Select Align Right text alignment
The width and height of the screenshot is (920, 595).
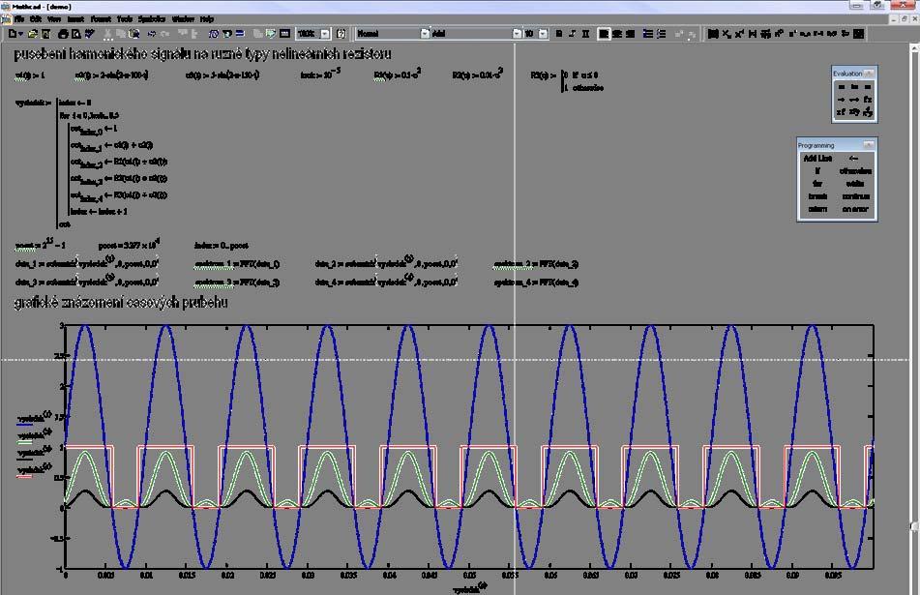pyautogui.click(x=630, y=34)
